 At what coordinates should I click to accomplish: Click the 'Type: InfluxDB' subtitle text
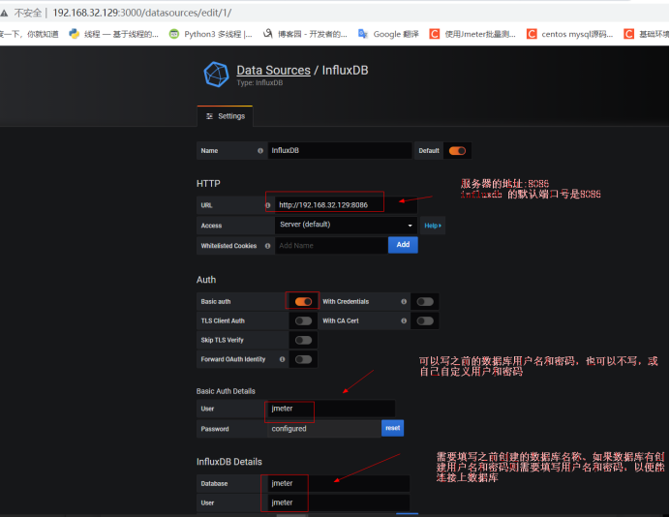(x=259, y=83)
